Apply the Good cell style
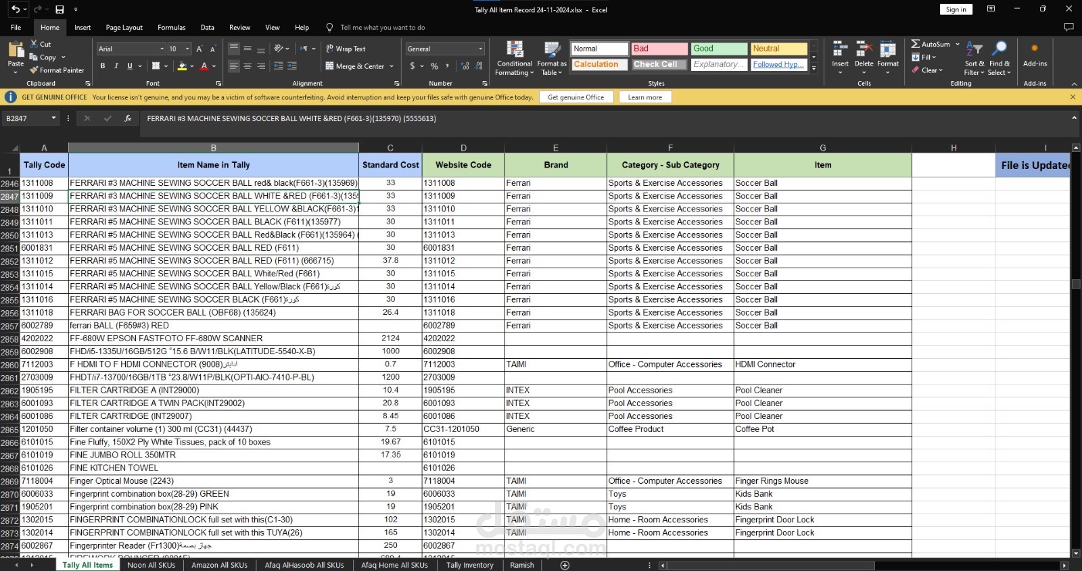 coord(719,49)
